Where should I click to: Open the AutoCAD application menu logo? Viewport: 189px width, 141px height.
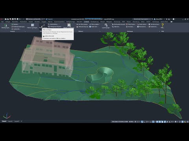1,19
